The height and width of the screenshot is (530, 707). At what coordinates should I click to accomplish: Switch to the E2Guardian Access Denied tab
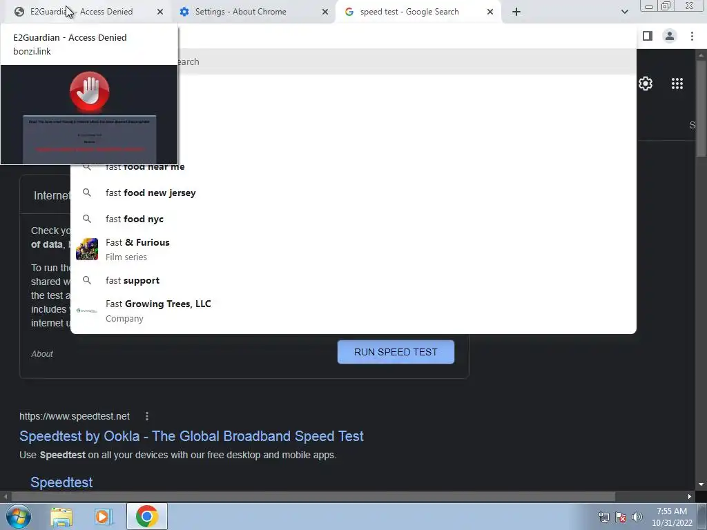pos(86,12)
